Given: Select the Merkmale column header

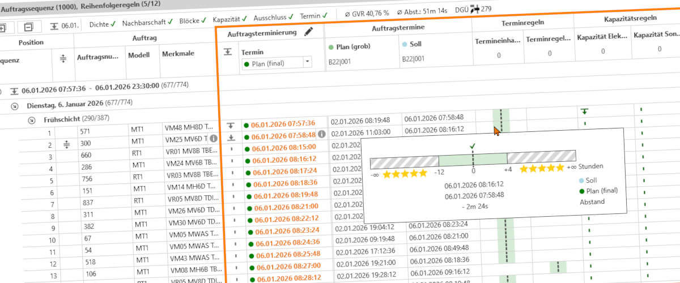Looking at the screenshot, I should pyautogui.click(x=177, y=53).
